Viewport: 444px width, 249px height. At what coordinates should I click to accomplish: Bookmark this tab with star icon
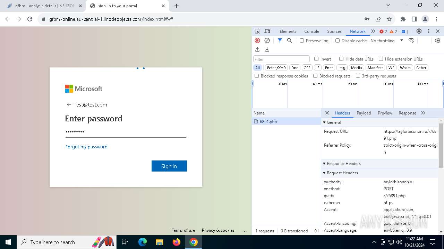[389, 19]
